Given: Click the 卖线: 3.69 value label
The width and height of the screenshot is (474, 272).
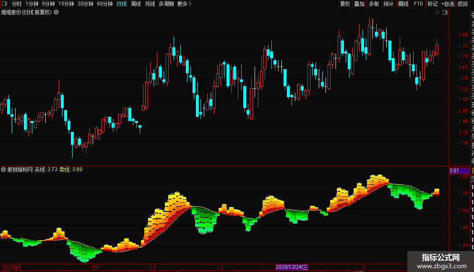Looking at the screenshot, I should click(71, 169).
